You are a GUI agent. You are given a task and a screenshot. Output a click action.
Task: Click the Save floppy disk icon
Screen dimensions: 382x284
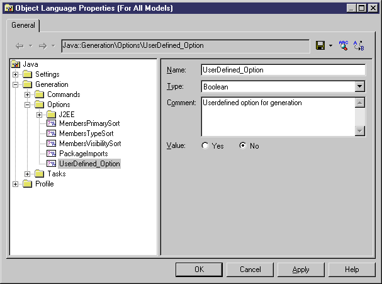point(320,45)
